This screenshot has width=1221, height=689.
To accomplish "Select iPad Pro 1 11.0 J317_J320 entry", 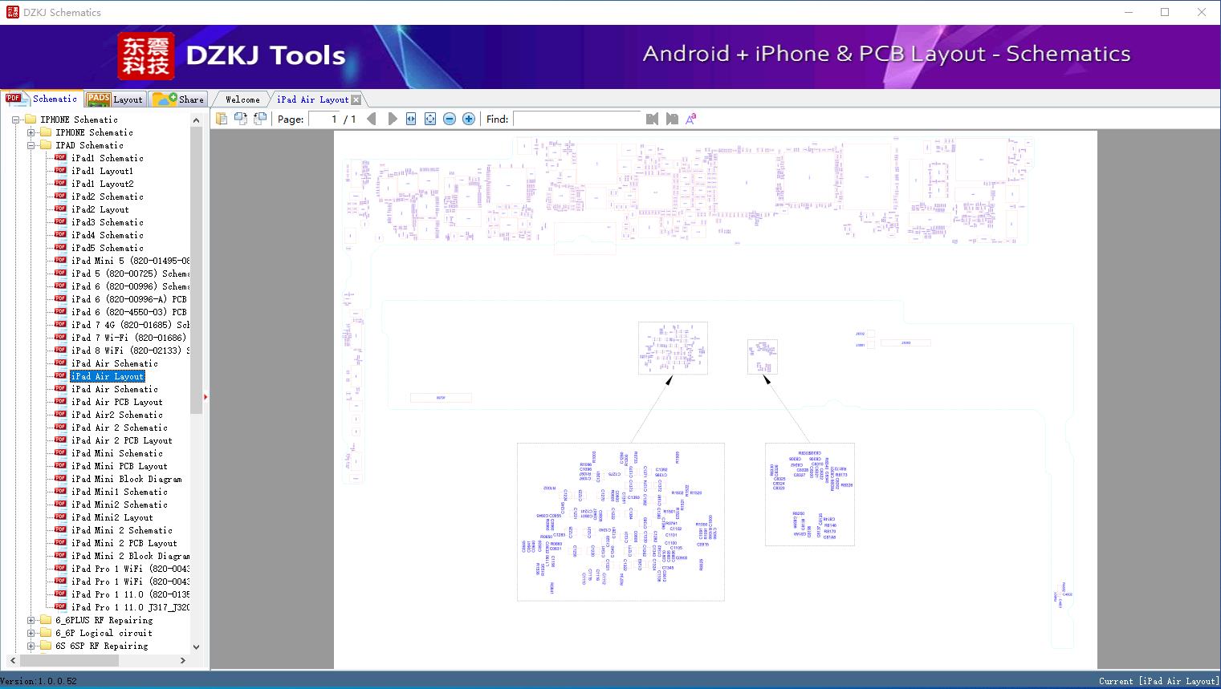I will 130,608.
